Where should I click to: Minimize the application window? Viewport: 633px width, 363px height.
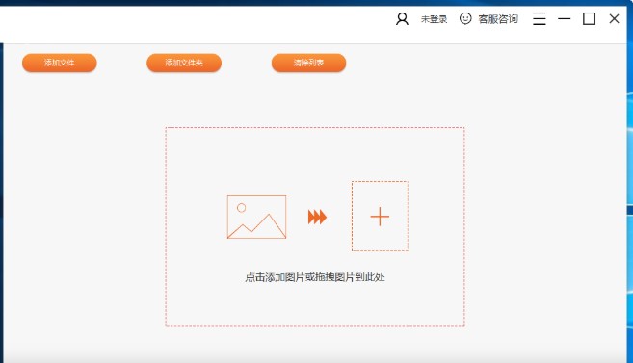pos(565,18)
